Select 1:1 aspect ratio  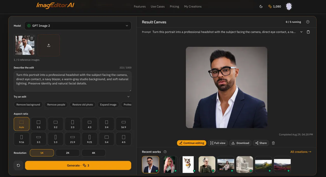click(x=38, y=124)
